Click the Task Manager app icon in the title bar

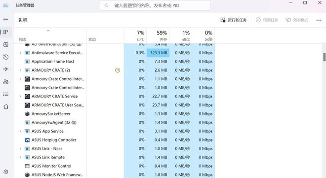(x=6, y=5)
